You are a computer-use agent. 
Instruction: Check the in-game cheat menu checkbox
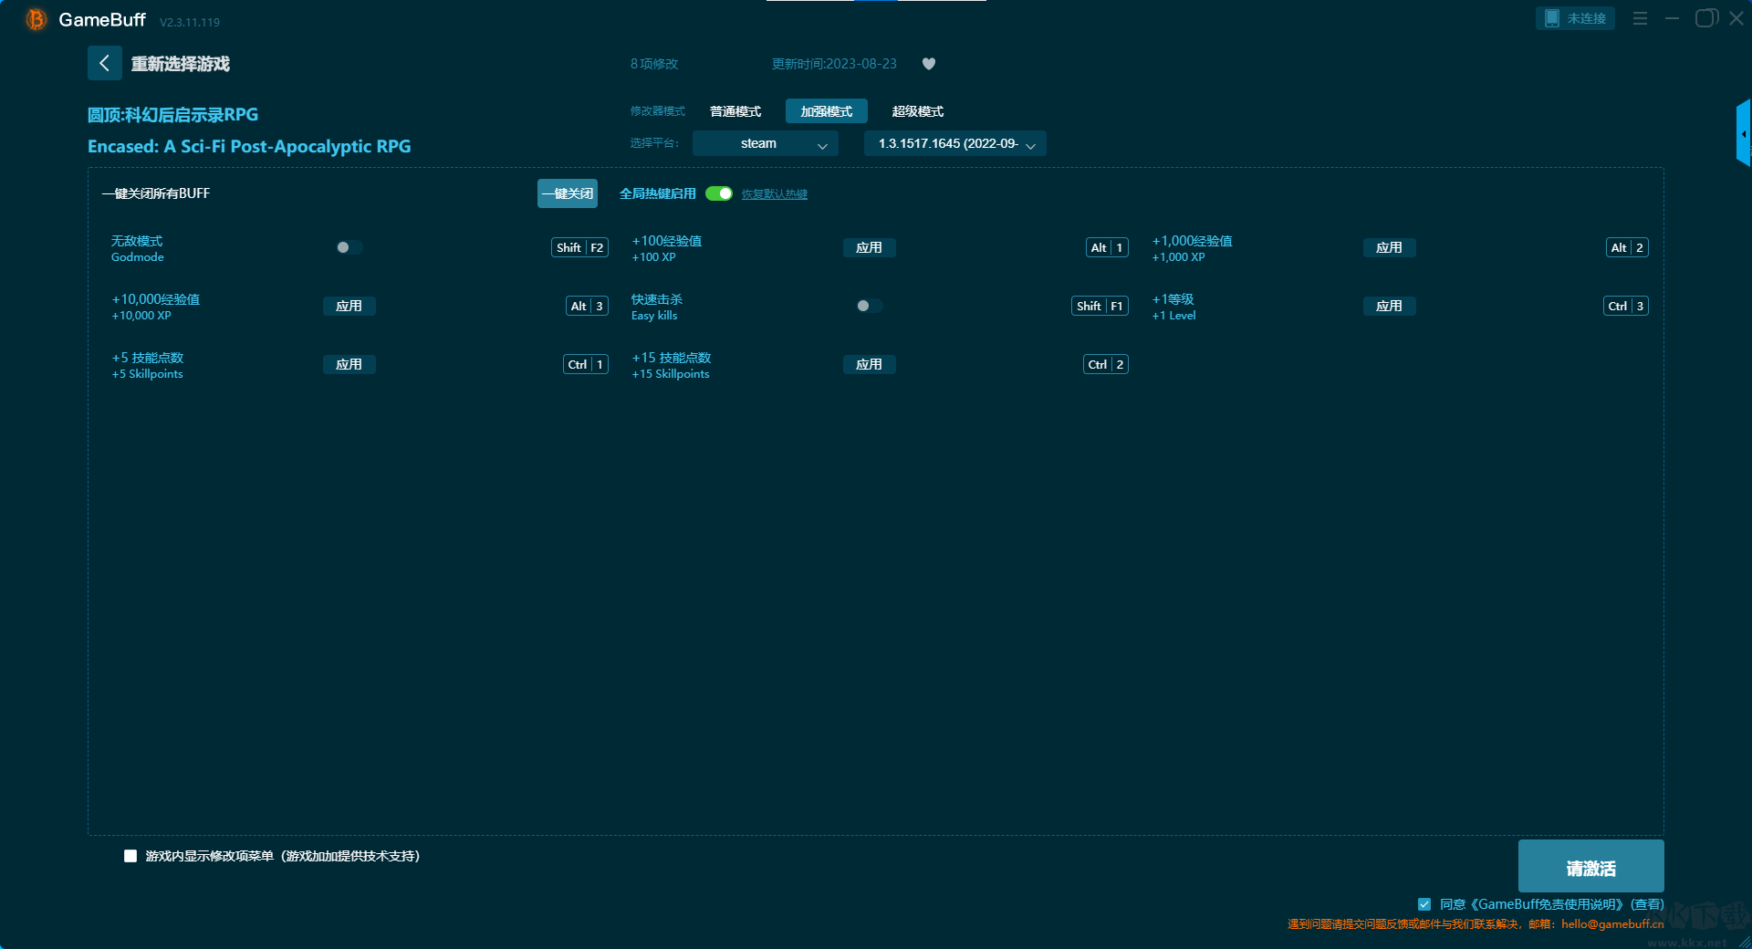point(130,856)
